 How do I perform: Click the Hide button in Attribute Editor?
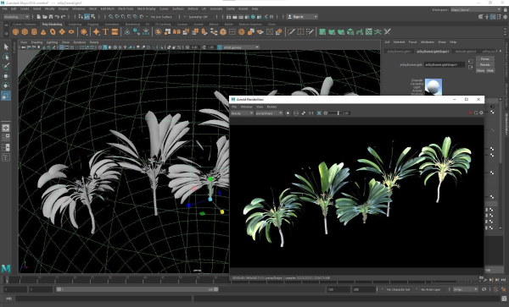pos(489,70)
